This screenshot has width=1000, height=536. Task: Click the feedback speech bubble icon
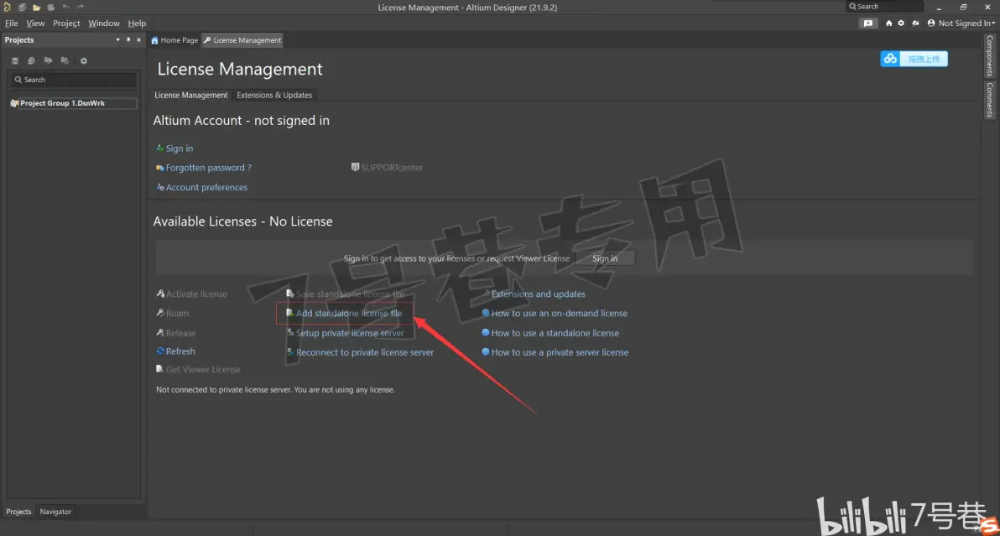(868, 23)
